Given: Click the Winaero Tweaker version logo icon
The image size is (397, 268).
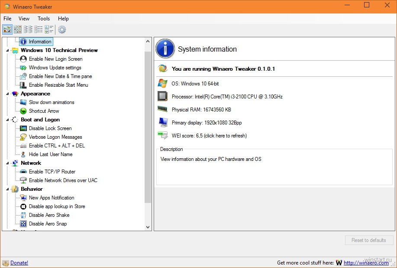Looking at the screenshot, I should 162,69.
